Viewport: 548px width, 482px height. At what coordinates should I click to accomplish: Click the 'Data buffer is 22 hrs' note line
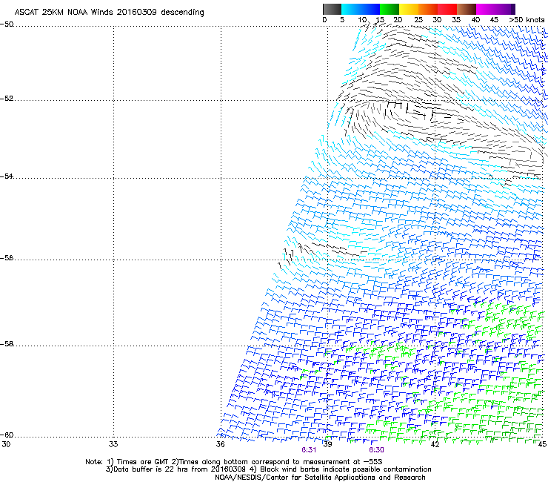(268, 469)
